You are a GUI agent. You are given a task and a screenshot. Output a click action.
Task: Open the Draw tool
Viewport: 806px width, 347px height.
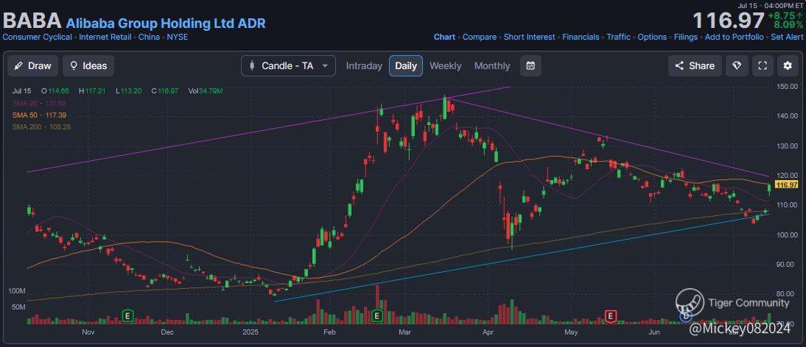click(32, 65)
